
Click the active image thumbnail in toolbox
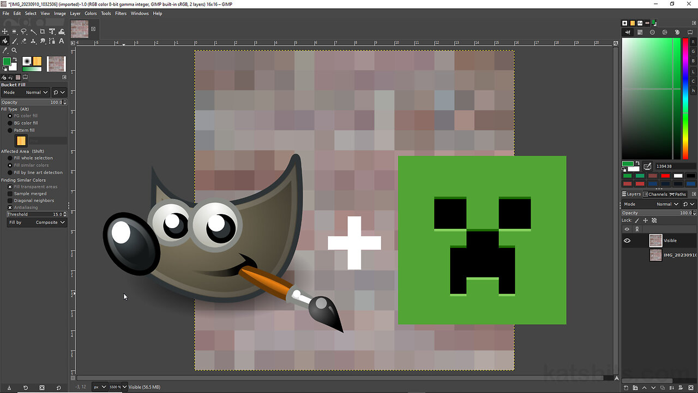[56, 64]
